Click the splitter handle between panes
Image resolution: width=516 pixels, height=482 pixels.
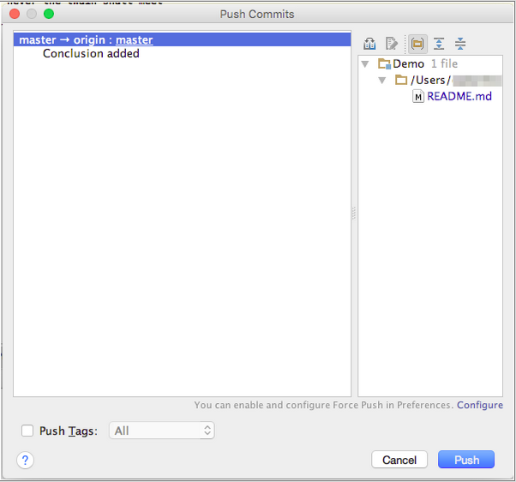click(x=353, y=214)
